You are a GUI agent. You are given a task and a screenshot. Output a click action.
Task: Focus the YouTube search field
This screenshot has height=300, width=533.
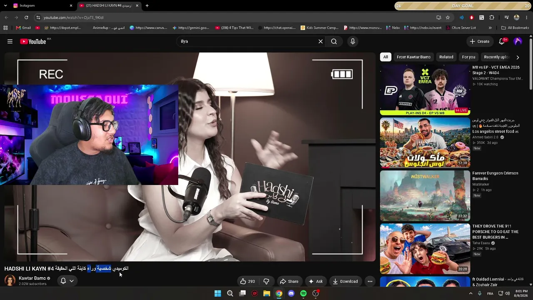point(248,41)
